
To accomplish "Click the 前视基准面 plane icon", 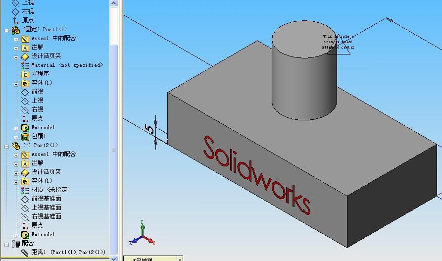I will pos(25,199).
